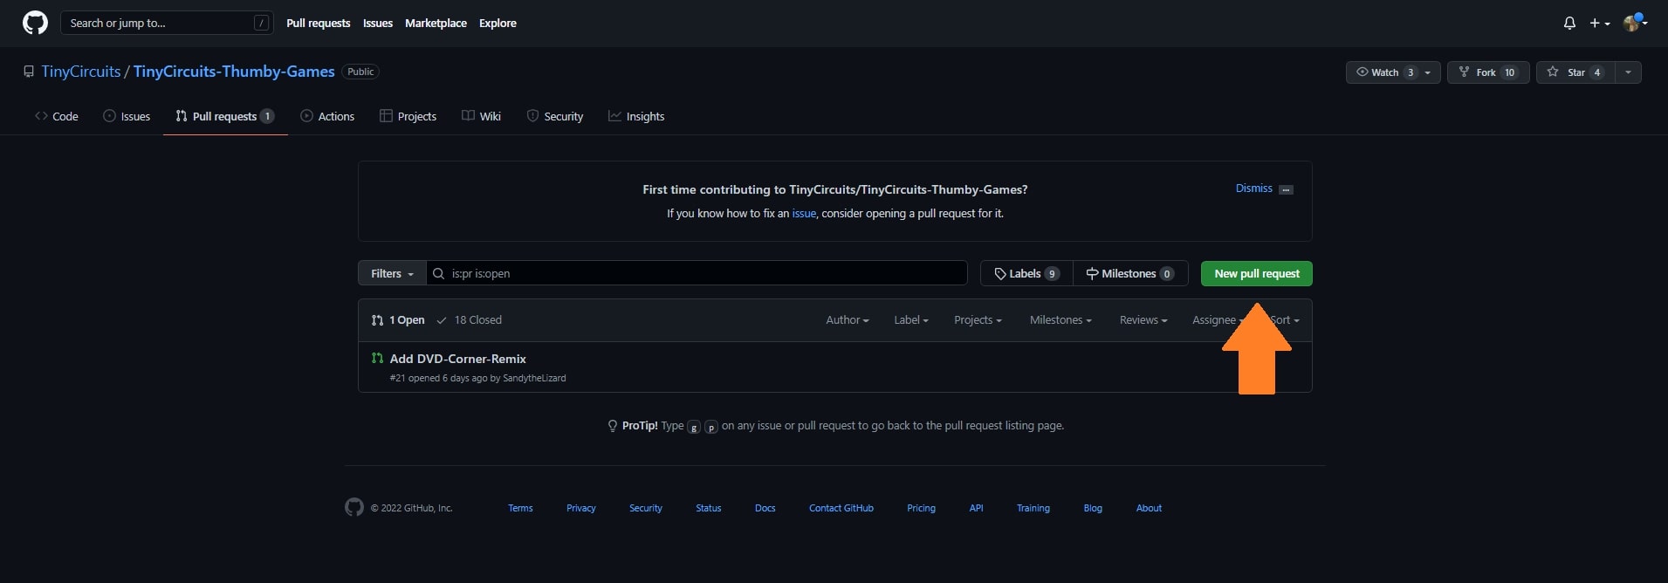Open the Insights tab

[x=636, y=116]
